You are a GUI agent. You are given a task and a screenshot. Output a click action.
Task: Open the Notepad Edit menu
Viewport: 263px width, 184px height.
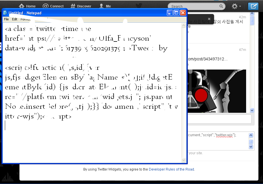(x=15, y=19)
